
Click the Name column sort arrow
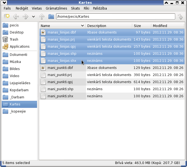pos(82,26)
